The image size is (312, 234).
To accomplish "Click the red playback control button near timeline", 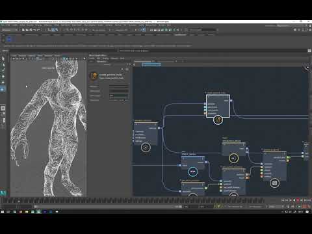I will [x=298, y=200].
